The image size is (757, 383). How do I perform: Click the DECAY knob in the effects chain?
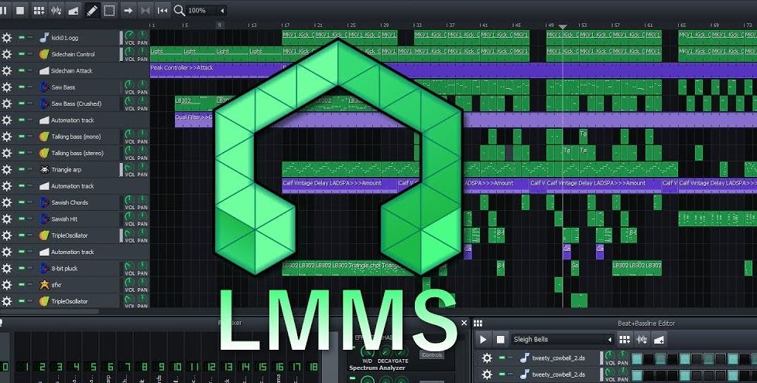[x=385, y=351]
